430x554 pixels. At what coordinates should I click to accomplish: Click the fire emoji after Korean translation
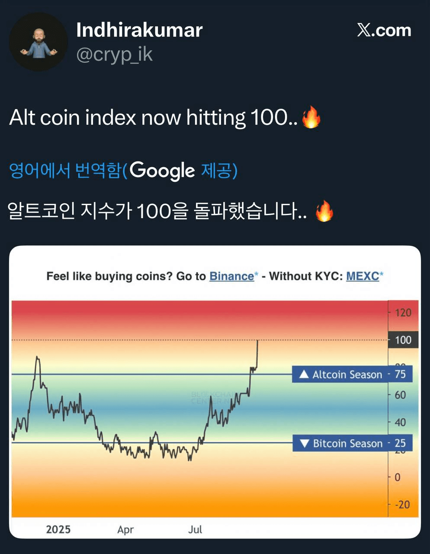pos(324,211)
